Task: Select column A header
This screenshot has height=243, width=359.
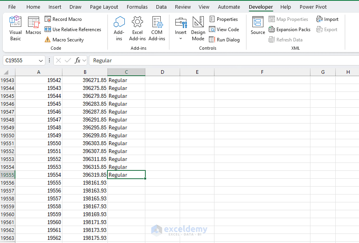Action: tap(39, 72)
